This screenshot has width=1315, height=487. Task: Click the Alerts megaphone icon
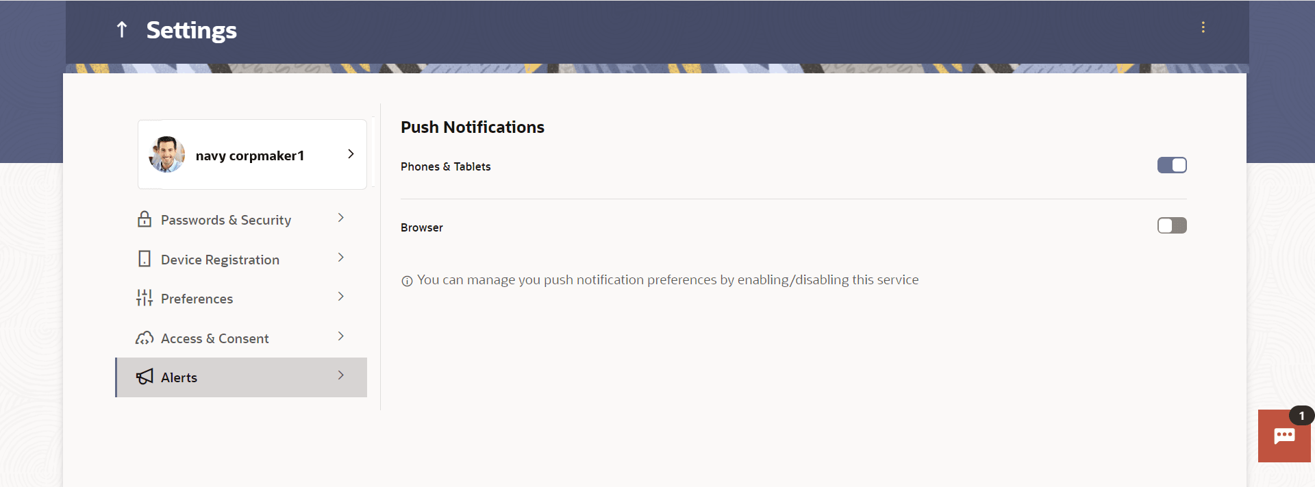[145, 377]
